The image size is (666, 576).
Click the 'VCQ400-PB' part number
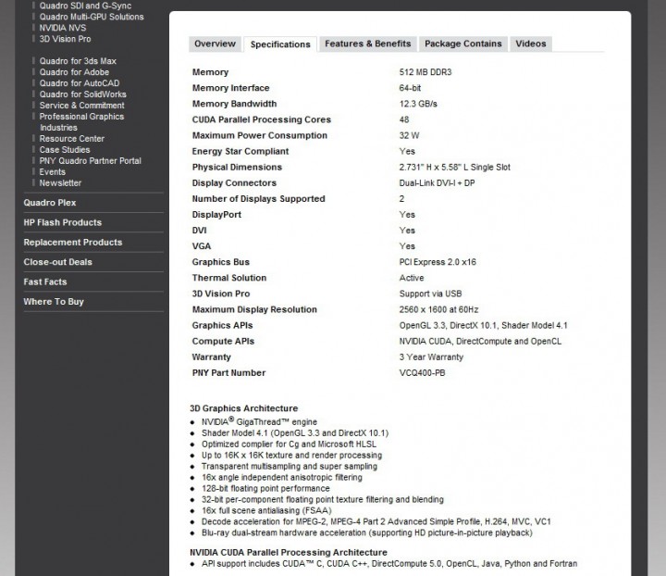point(422,373)
